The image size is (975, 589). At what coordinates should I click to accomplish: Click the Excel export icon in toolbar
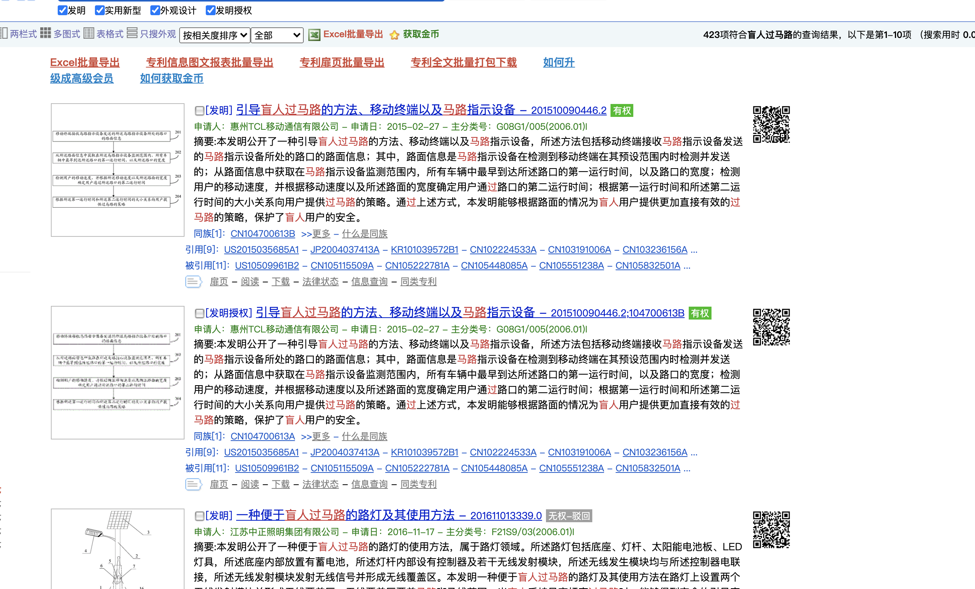314,35
